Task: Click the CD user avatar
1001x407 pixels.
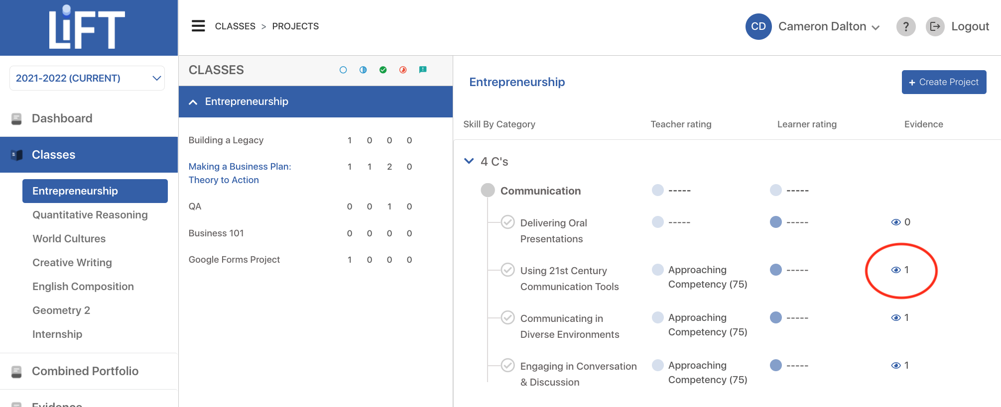Action: 758,26
